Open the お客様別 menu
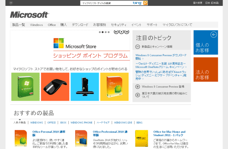The height and width of the screenshot is (149, 228). click(x=99, y=25)
